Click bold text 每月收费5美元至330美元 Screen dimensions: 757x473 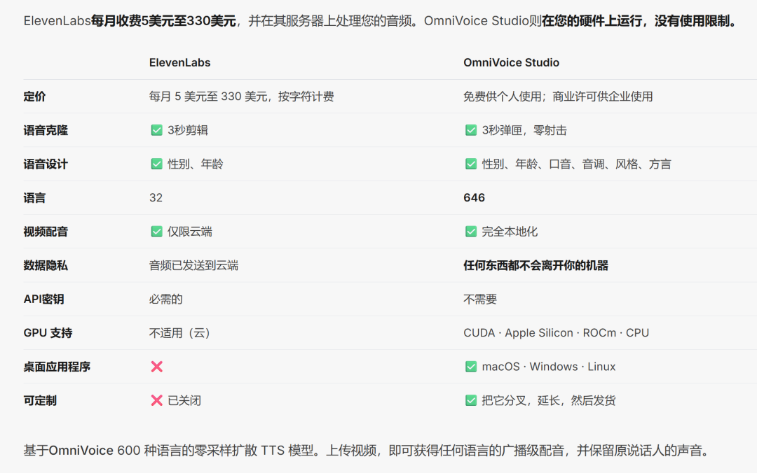coord(163,21)
